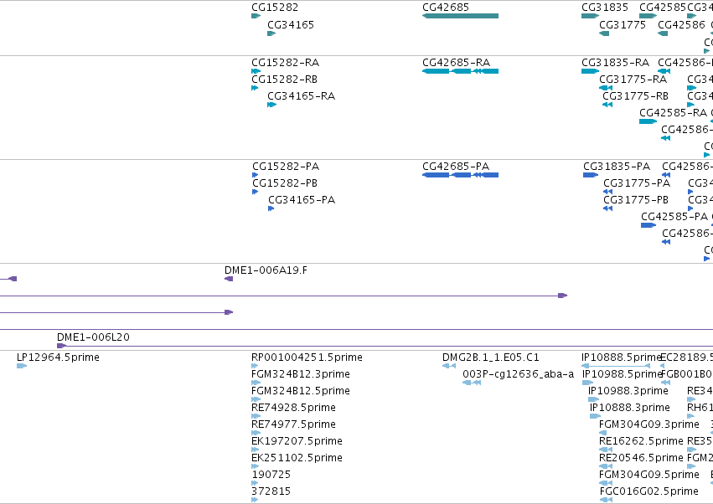This screenshot has height=504, width=713.
Task: Select transcript CG15282-RB
Action: 285,79
